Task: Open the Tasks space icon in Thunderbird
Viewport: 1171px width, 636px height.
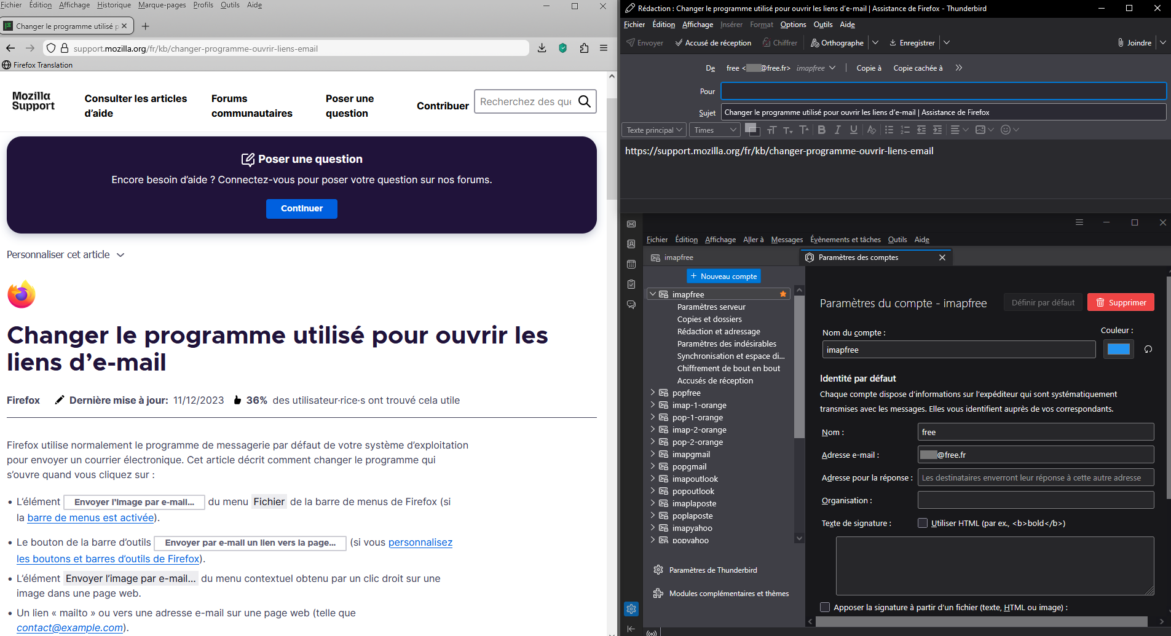Action: [631, 285]
